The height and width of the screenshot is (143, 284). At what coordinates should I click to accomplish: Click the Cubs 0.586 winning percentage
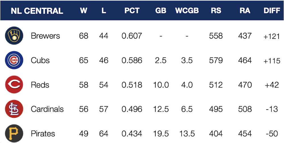[x=132, y=60]
